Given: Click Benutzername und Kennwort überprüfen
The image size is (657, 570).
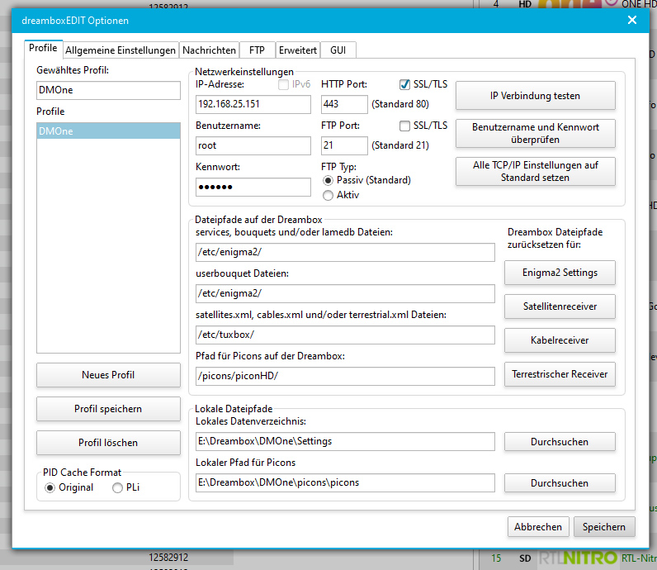Looking at the screenshot, I should [x=535, y=134].
